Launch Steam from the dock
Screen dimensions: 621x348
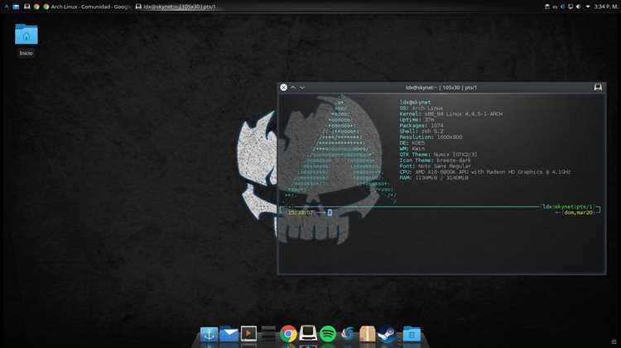(x=387, y=334)
